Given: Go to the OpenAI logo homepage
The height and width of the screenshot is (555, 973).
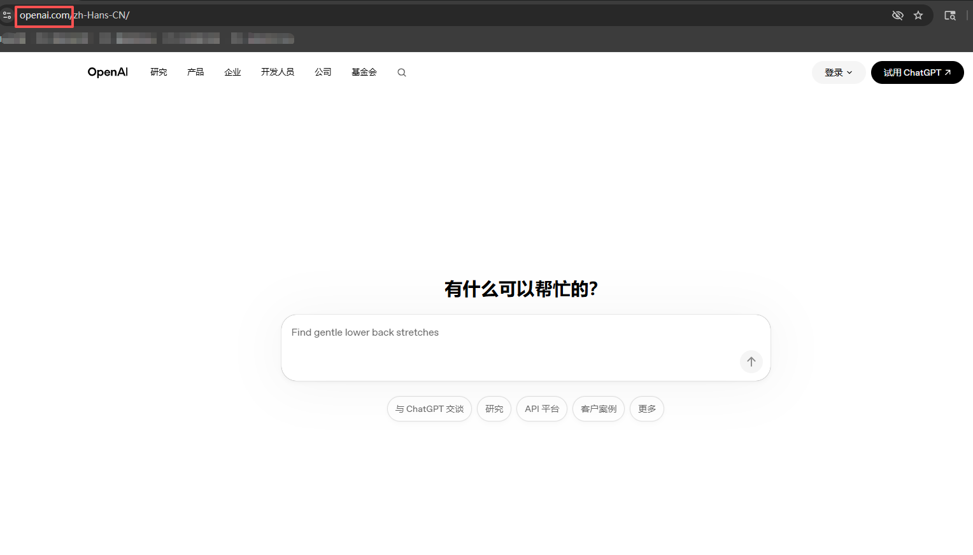Looking at the screenshot, I should pos(108,72).
